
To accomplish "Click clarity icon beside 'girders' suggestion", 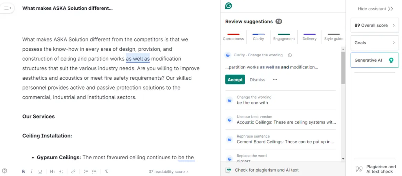I will (230, 158).
